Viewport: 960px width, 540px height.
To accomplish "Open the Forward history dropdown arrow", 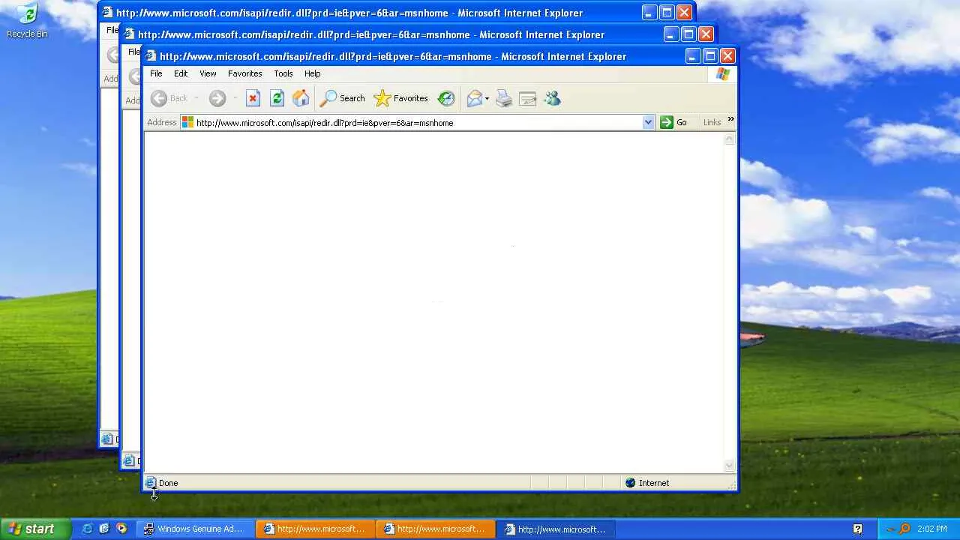I will point(235,98).
